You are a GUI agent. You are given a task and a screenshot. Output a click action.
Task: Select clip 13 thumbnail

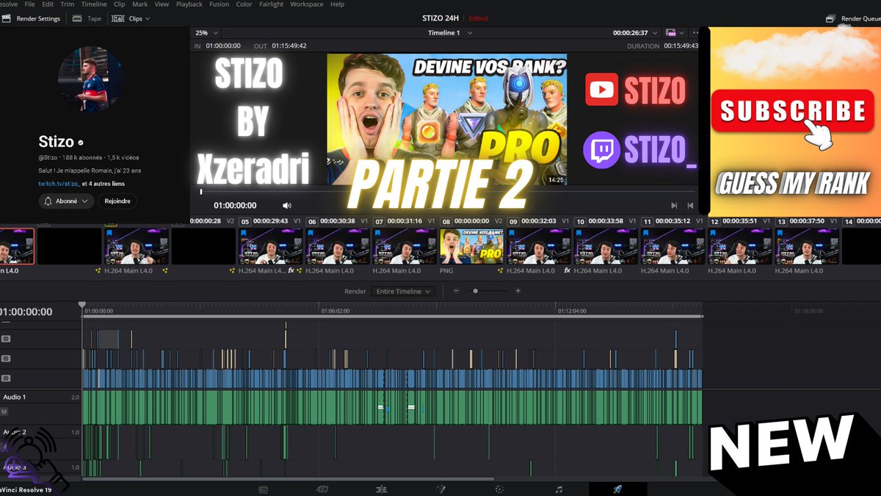pos(807,246)
